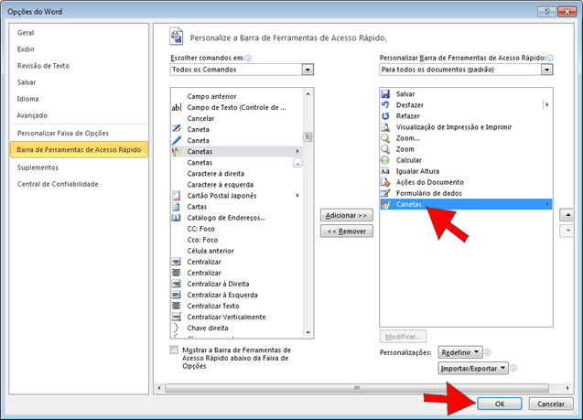Click the green Calcular icon
Viewport: 583px width, 420px height.
coord(385,160)
